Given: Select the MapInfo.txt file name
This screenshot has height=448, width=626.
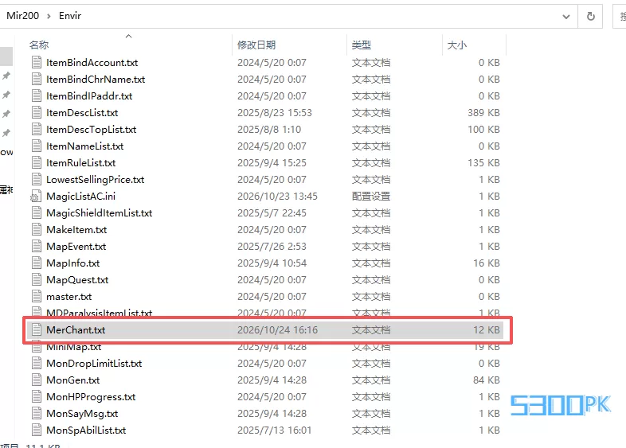Looking at the screenshot, I should [x=73, y=263].
